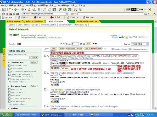Open the Start button on taskbar
Viewport: 157px width, 117px height.
7,115
